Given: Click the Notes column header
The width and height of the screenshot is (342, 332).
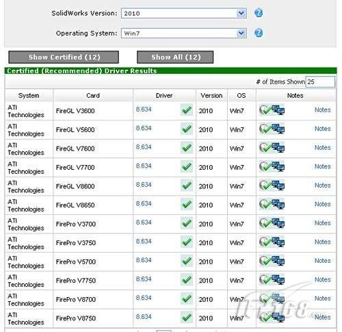Looking at the screenshot, I should [x=295, y=95].
